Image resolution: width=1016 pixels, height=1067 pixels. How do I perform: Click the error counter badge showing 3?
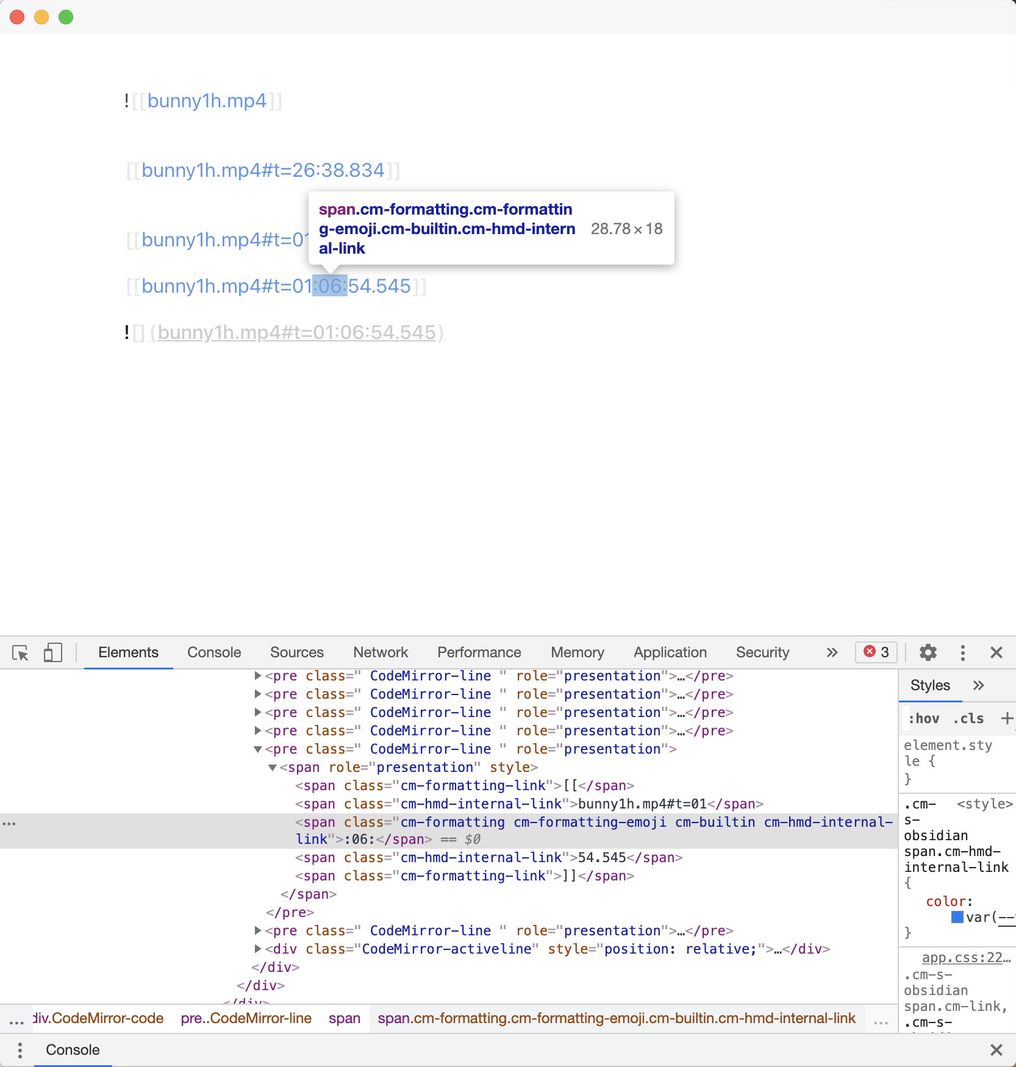(x=876, y=652)
